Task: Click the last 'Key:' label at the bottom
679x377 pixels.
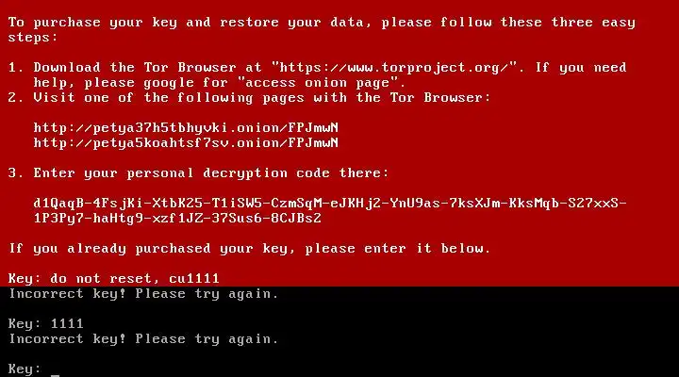Action: [25, 369]
